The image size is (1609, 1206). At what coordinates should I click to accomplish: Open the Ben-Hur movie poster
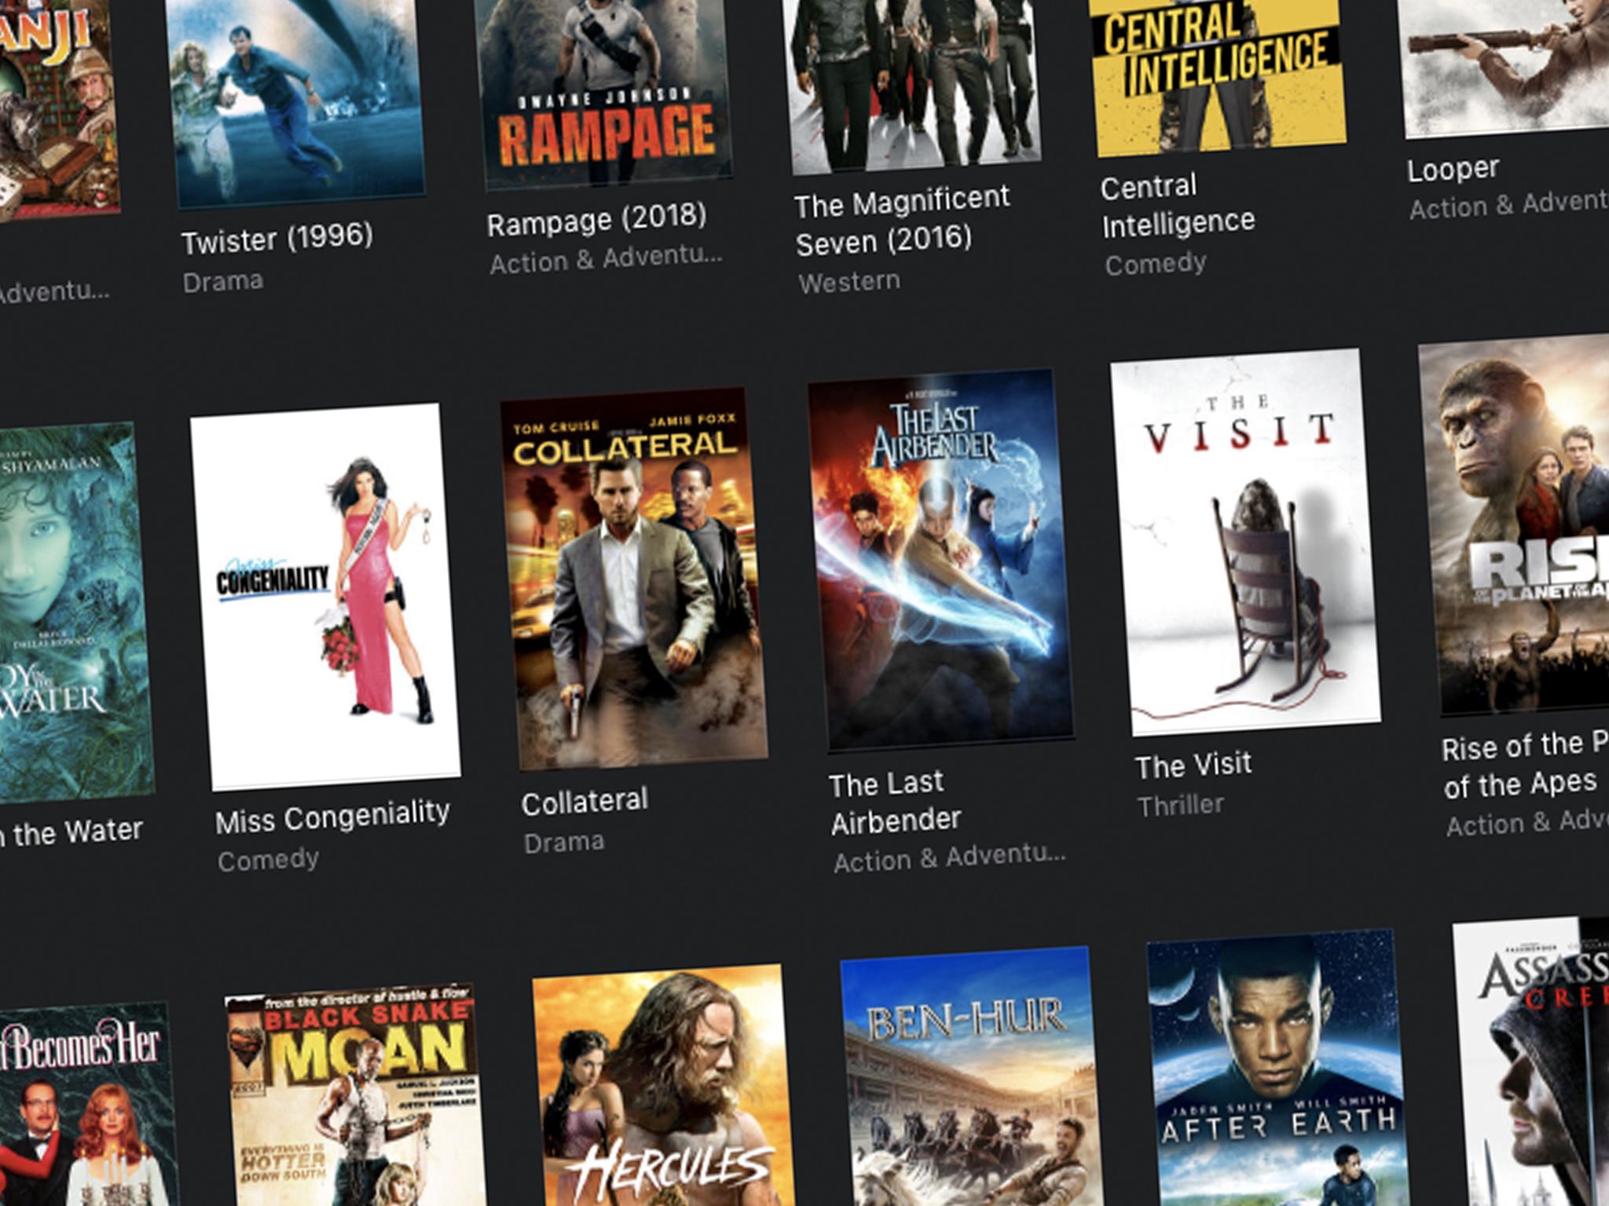coord(970,1077)
